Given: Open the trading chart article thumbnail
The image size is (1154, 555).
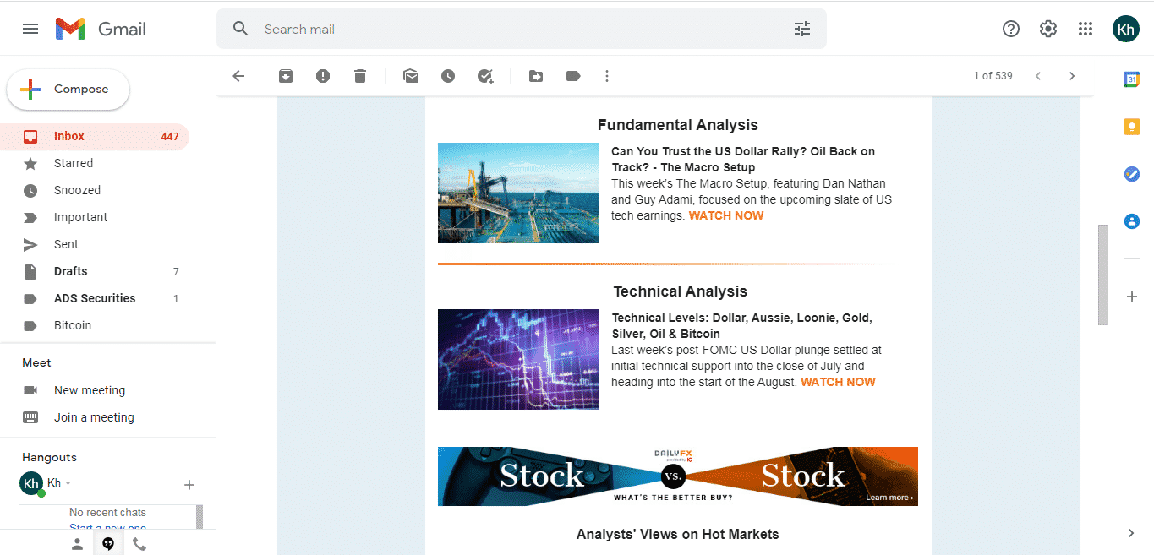Looking at the screenshot, I should (x=518, y=359).
